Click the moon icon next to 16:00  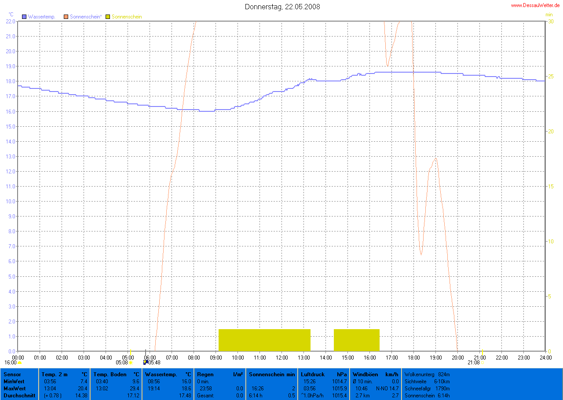coord(19,363)
